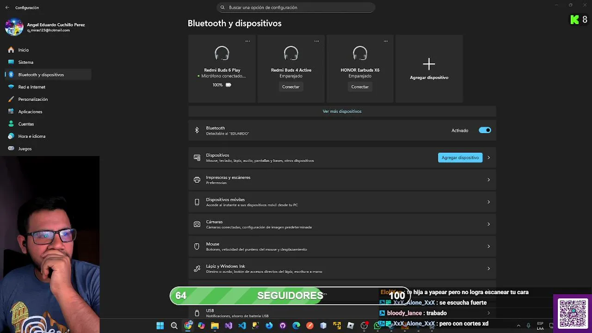The height and width of the screenshot is (333, 592).
Task: Open more options for HONOR Earbuds X6
Action: coord(385,41)
